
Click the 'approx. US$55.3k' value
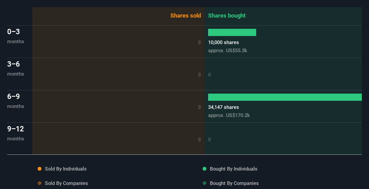tap(227, 50)
